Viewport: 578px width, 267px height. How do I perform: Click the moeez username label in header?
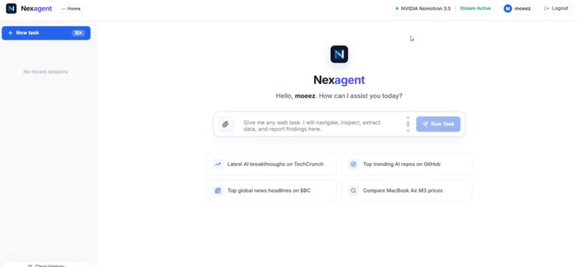tap(523, 9)
